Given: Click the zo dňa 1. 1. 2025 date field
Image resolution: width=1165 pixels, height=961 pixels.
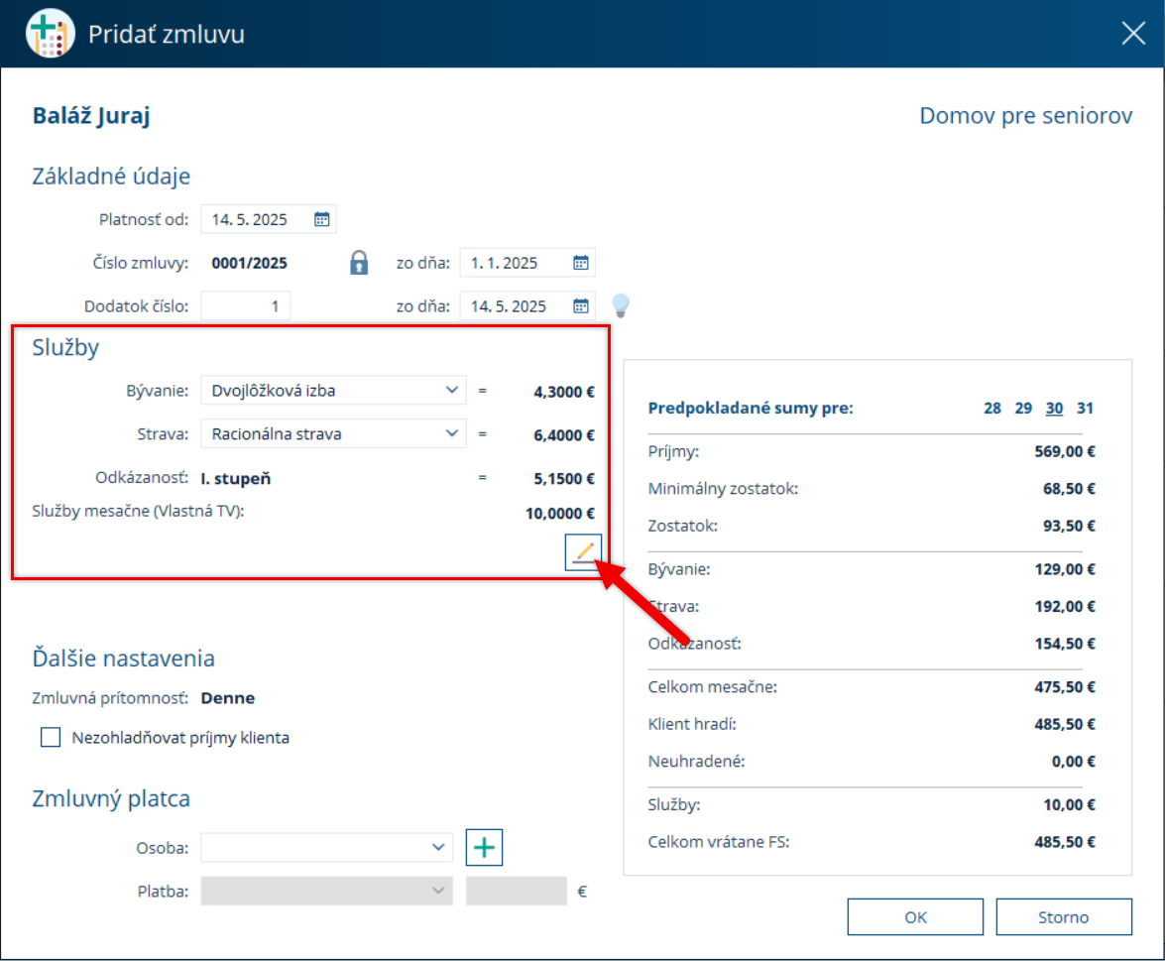Looking at the screenshot, I should [527, 263].
